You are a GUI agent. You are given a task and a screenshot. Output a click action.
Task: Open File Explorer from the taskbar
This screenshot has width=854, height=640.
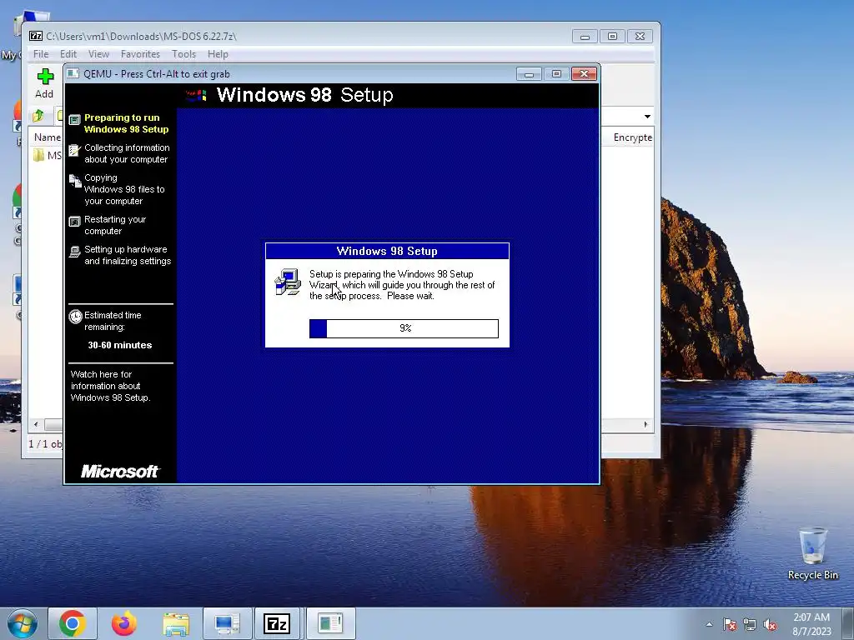click(x=176, y=623)
